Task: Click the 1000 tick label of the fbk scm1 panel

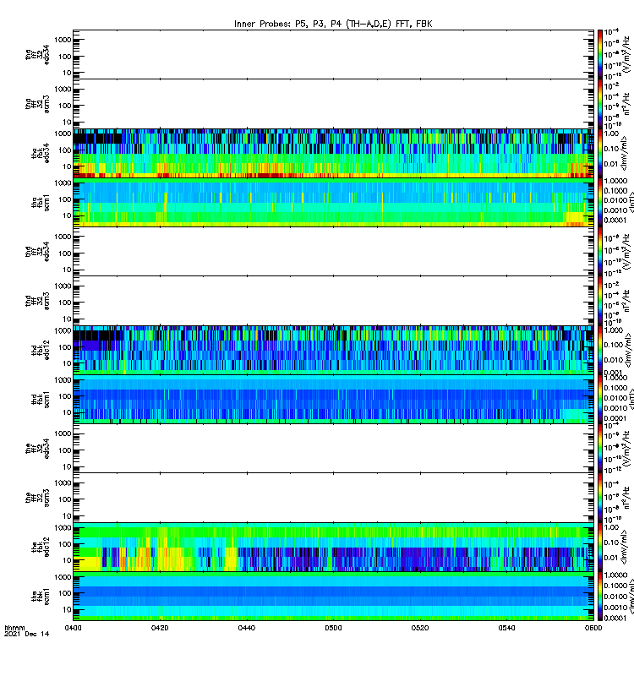Action: click(63, 577)
